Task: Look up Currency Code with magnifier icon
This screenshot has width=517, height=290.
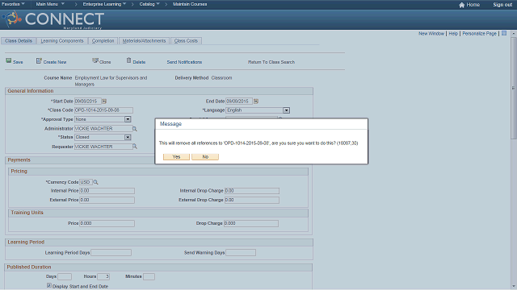Action: (95, 182)
